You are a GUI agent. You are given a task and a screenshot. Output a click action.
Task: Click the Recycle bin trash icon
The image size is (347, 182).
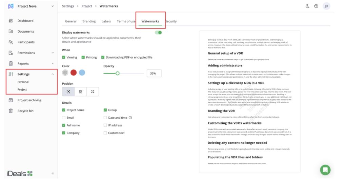click(11, 111)
